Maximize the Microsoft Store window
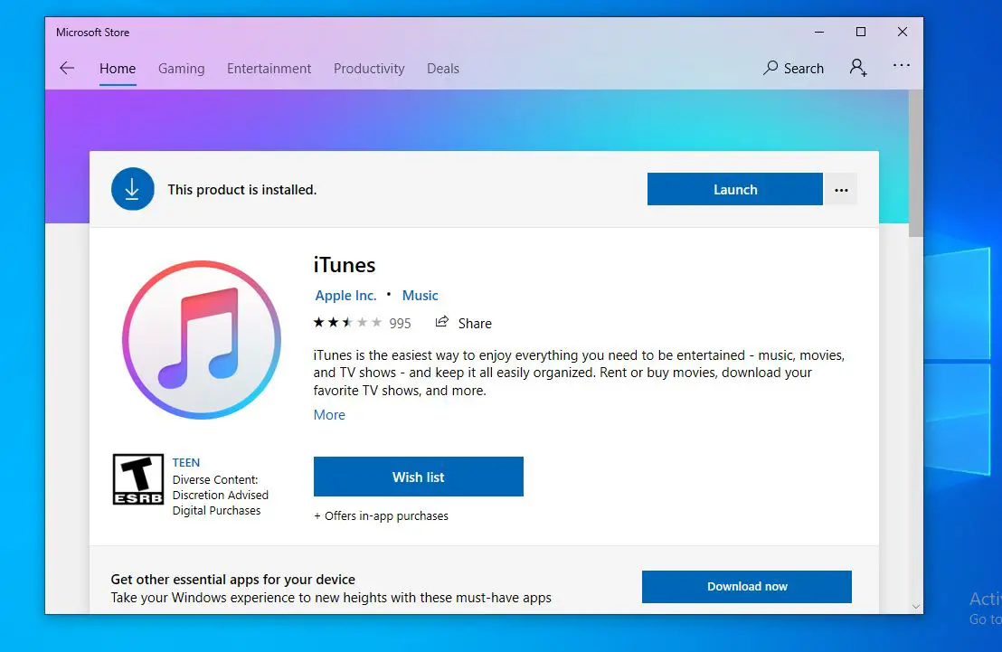Screen dimensions: 1002x652 pyautogui.click(x=861, y=32)
